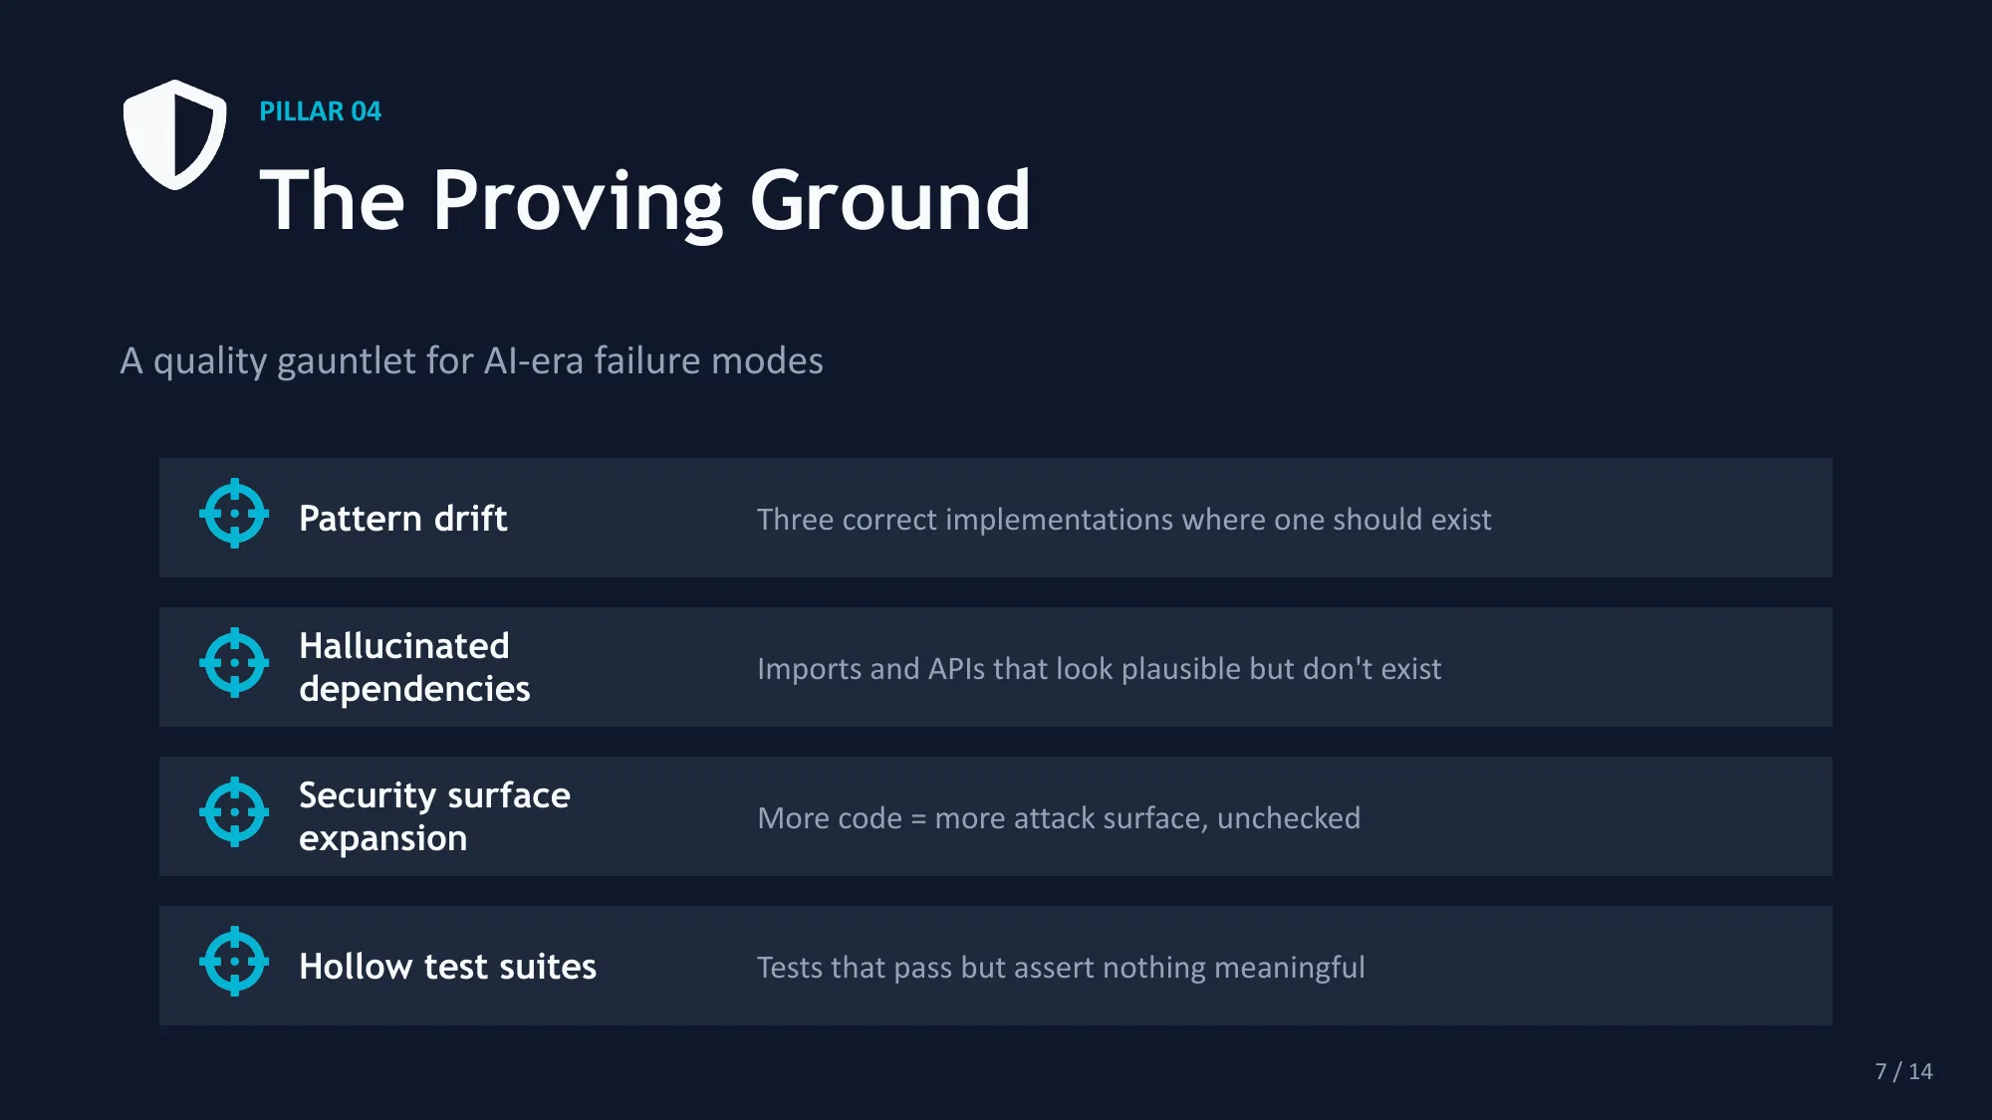
Task: Click the Hollow test suites heading
Action: point(447,967)
